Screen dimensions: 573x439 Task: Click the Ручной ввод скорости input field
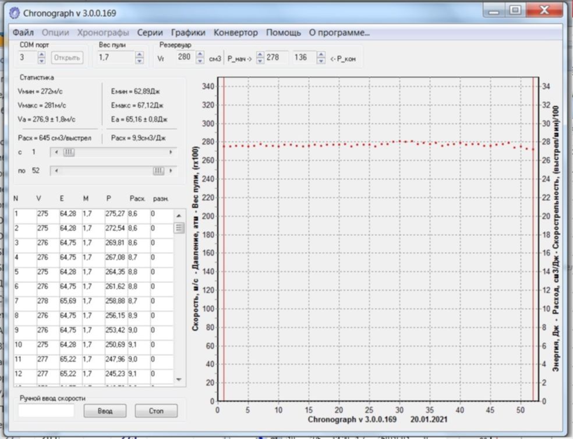(x=46, y=411)
